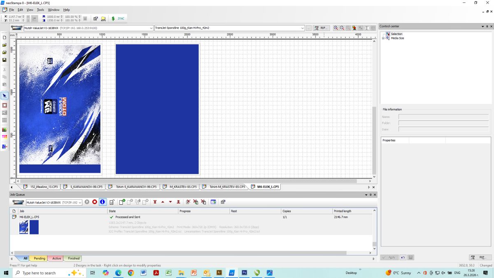Open the Photoshop icon in the taskbar
Screen dimensions: 494x278
pos(244,273)
